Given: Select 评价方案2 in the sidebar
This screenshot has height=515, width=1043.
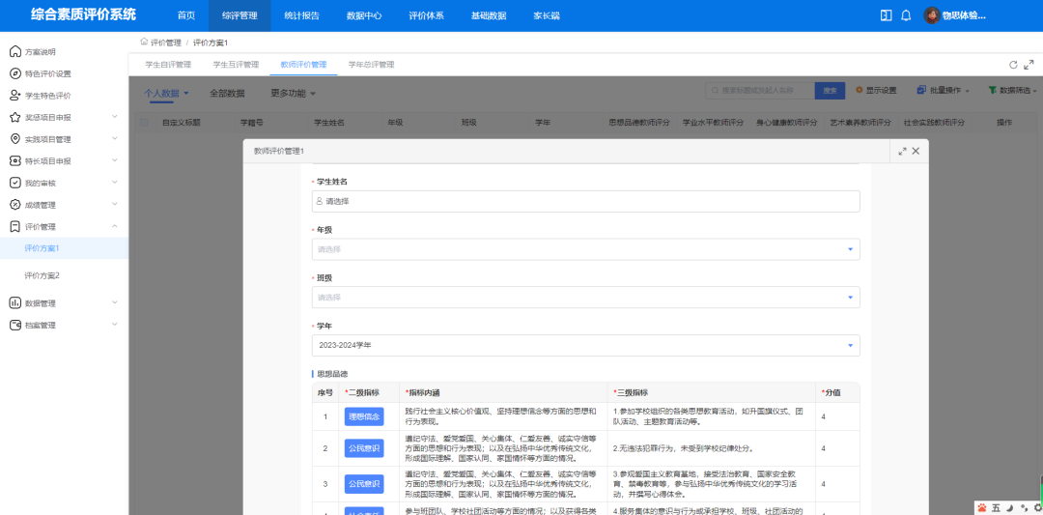Looking at the screenshot, I should [42, 275].
